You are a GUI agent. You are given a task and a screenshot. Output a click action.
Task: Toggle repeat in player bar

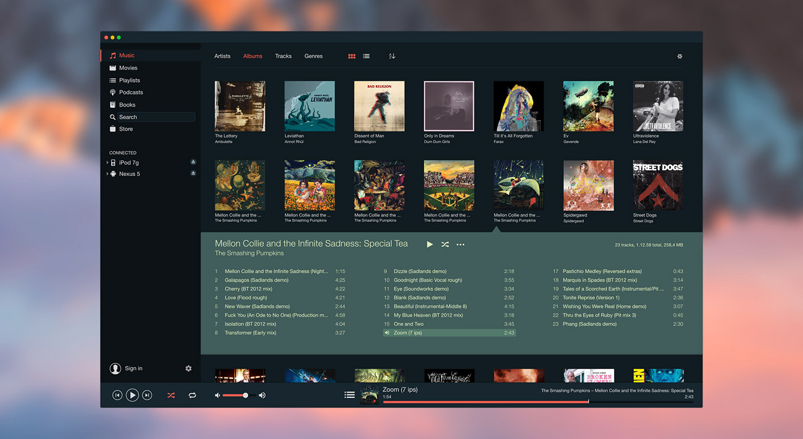click(x=192, y=395)
